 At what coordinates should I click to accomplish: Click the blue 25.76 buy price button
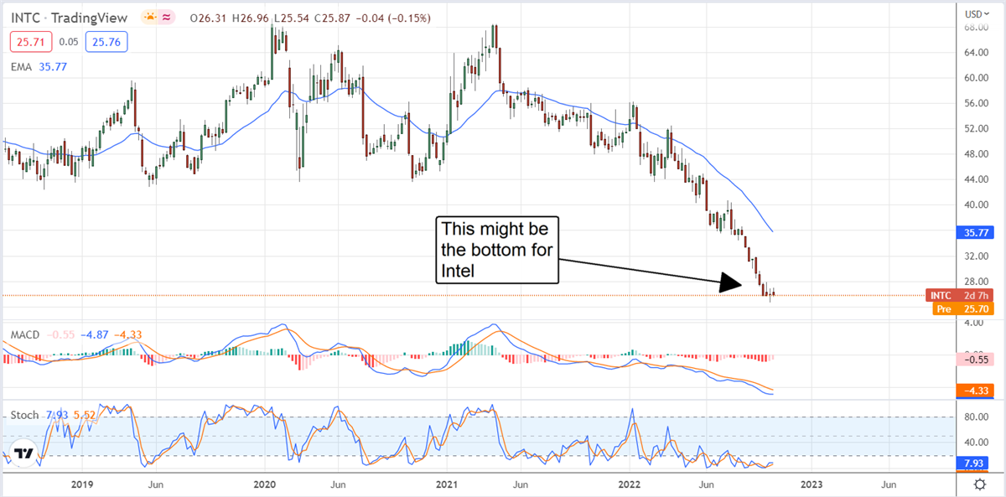click(106, 39)
